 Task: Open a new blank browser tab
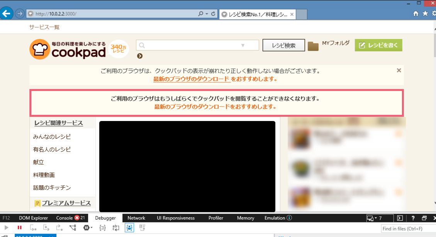[x=302, y=14]
